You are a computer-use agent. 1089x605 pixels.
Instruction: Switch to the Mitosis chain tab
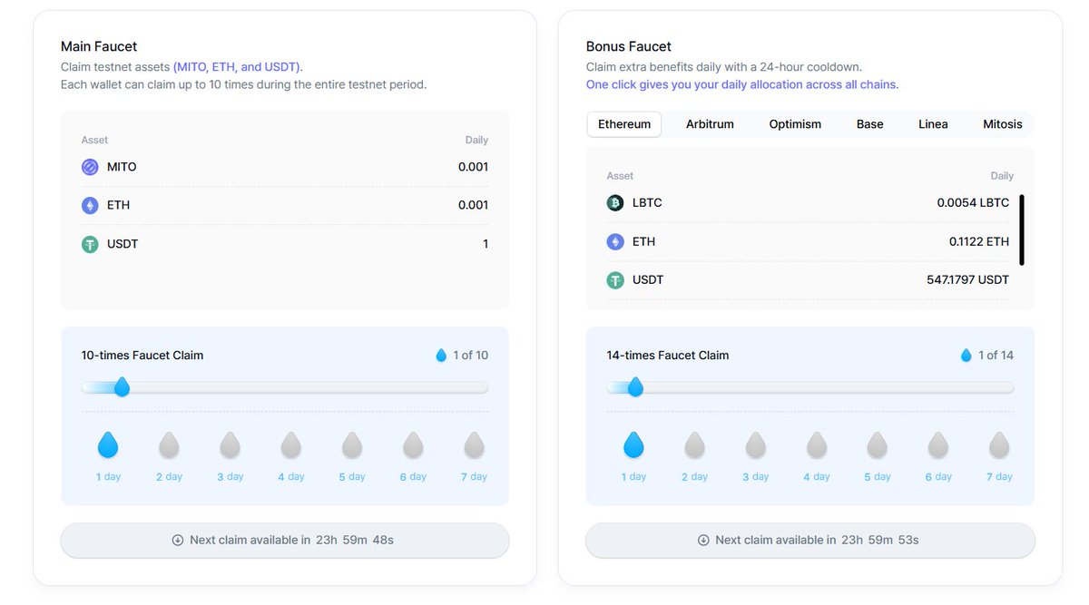1003,124
